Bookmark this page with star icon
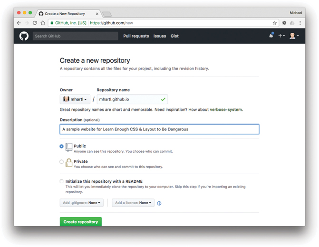The width and height of the screenshot is (319, 247). [x=274, y=23]
